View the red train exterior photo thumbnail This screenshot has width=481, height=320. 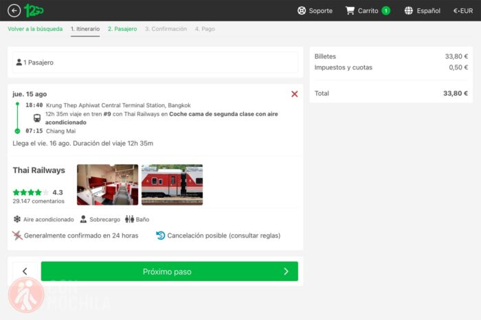pos(172,185)
